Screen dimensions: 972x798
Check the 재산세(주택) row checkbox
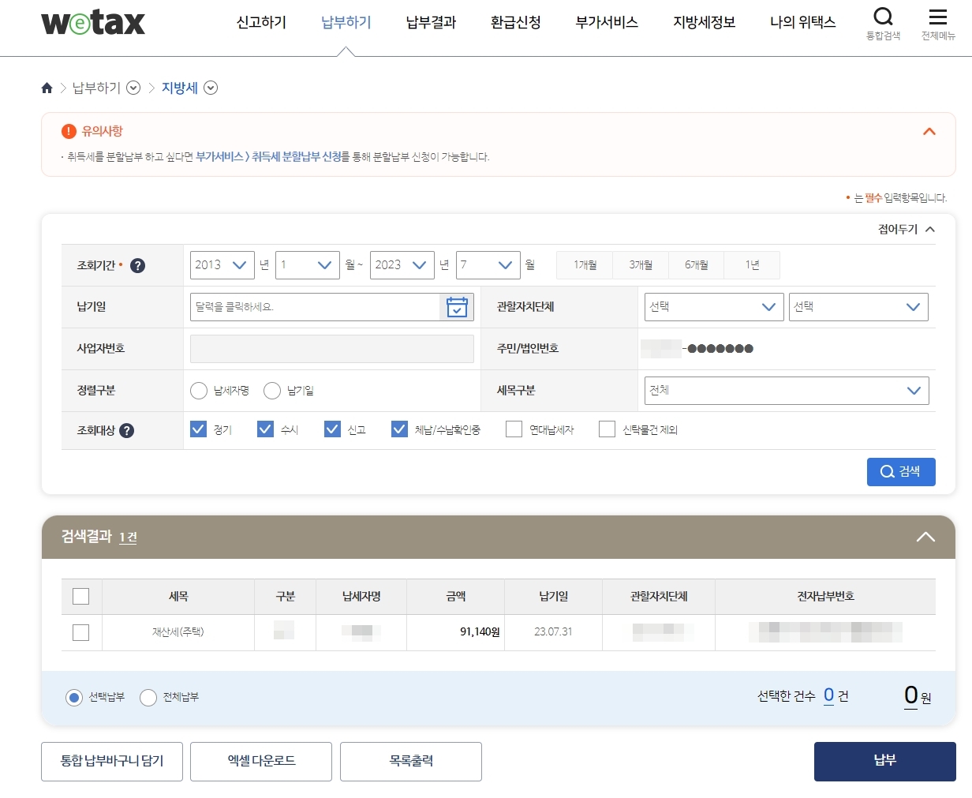point(80,632)
